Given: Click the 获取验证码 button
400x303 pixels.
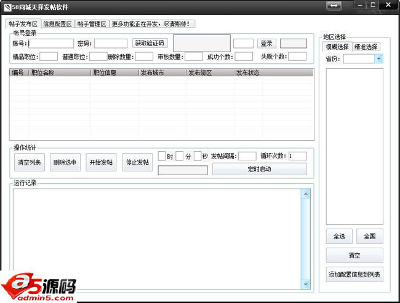Looking at the screenshot, I should click(150, 43).
